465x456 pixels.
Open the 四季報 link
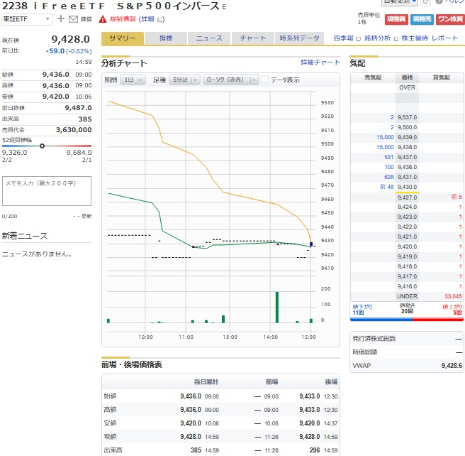point(343,38)
